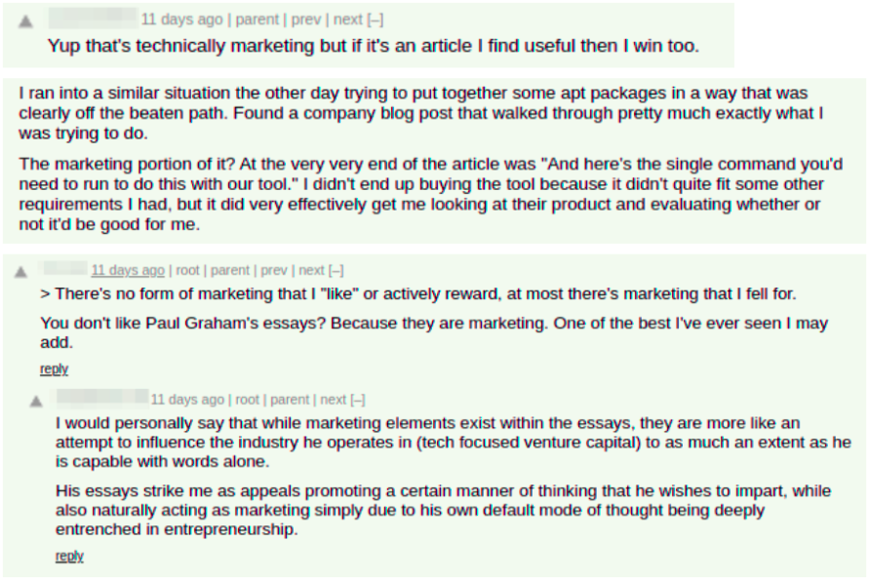
Task: Upvote the "I would personally say" comment
Action: coord(36,401)
